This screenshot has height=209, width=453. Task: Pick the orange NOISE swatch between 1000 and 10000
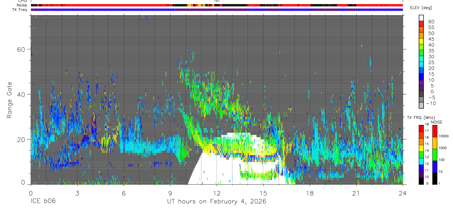[435, 143]
